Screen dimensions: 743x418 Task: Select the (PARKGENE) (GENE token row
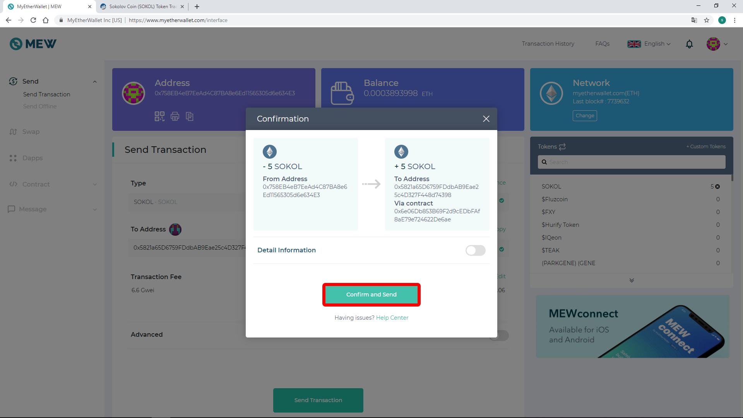click(x=631, y=263)
